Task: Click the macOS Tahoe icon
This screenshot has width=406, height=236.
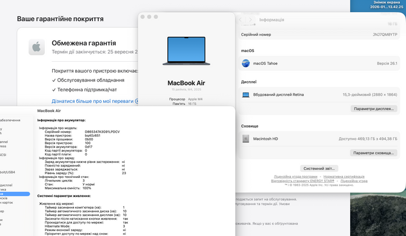Action: click(245, 64)
